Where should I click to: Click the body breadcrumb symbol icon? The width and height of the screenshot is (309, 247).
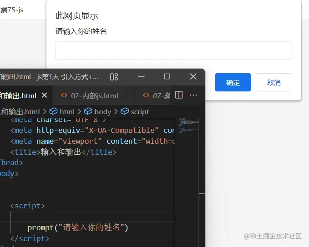click(x=88, y=111)
